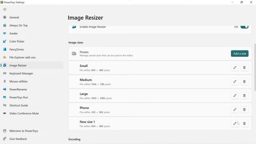The image size is (256, 144).
Task: Click the Mouse utilities icon
Action: pyautogui.click(x=5, y=81)
